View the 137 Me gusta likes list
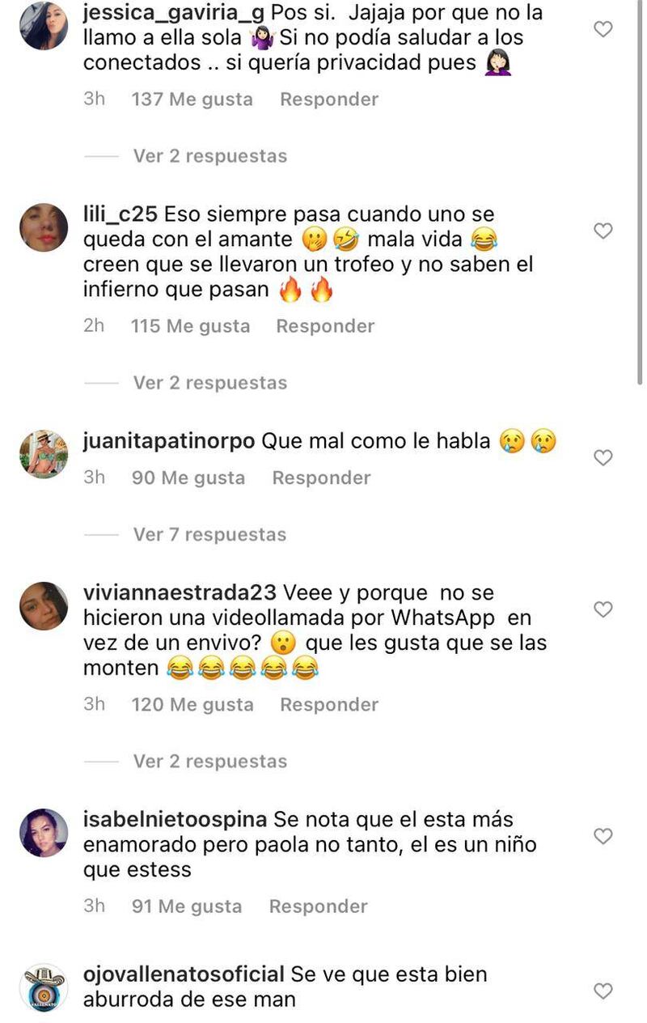Viewport: 647px width, 1023px height. click(x=192, y=100)
